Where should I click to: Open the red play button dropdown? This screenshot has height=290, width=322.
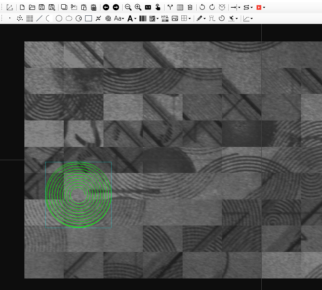pos(264,7)
